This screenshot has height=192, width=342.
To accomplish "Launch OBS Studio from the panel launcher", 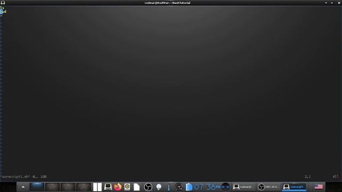I will (148, 187).
